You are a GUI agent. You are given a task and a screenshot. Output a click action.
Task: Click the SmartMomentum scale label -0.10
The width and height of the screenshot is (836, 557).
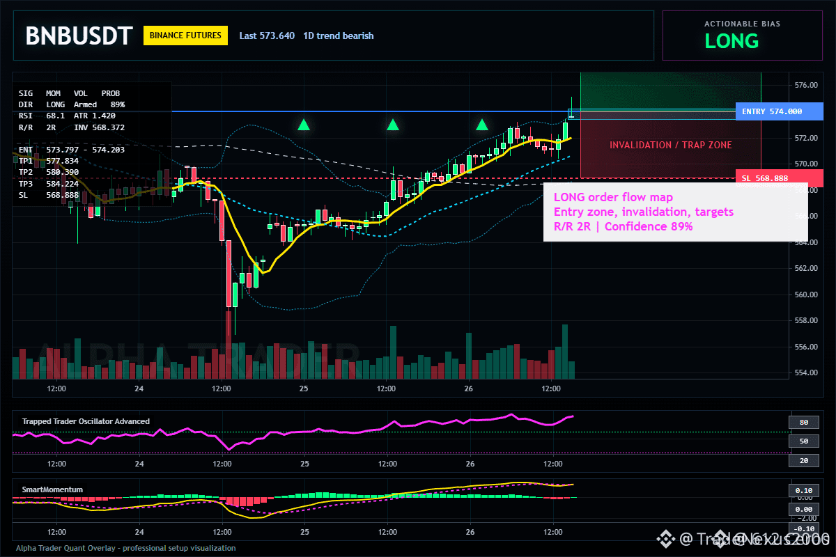click(803, 528)
